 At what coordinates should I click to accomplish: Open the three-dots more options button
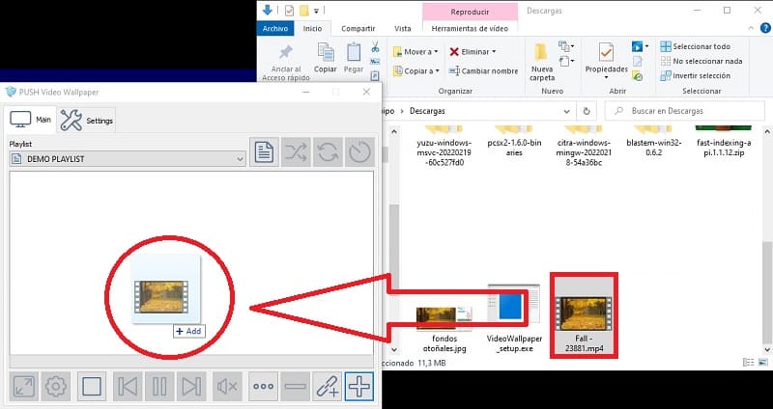263,387
